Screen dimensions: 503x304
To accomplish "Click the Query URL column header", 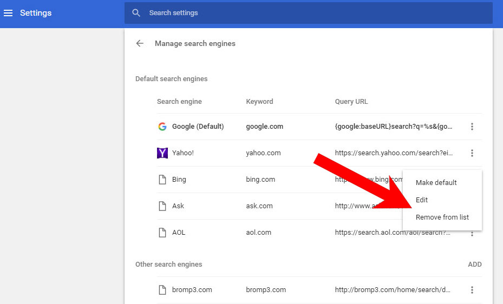I will (351, 102).
